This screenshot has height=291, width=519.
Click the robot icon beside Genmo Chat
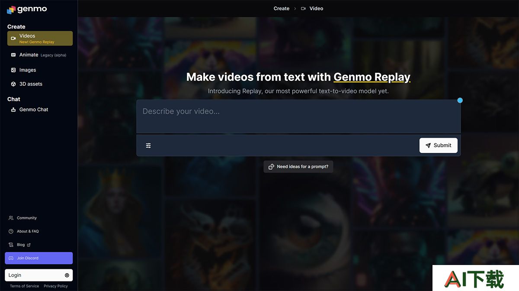13,110
